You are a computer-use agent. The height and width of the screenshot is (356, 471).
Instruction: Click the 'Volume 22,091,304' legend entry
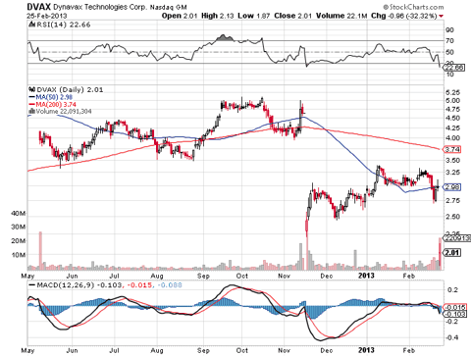[x=64, y=111]
